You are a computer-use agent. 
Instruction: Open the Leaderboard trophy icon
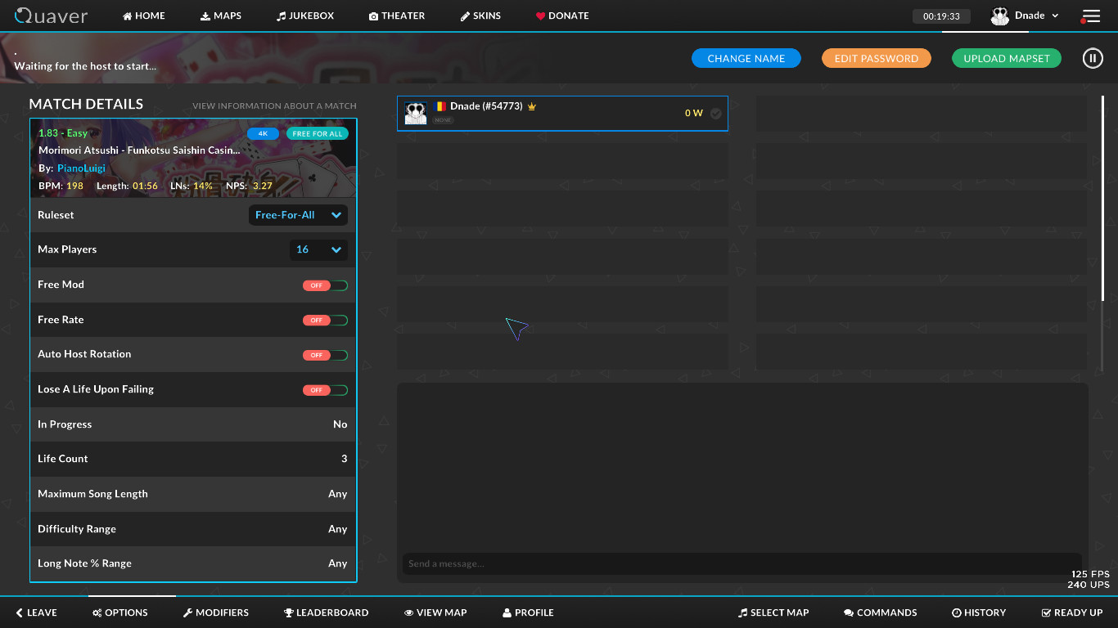click(x=288, y=612)
